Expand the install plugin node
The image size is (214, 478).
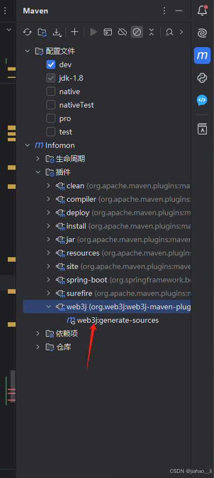49,226
